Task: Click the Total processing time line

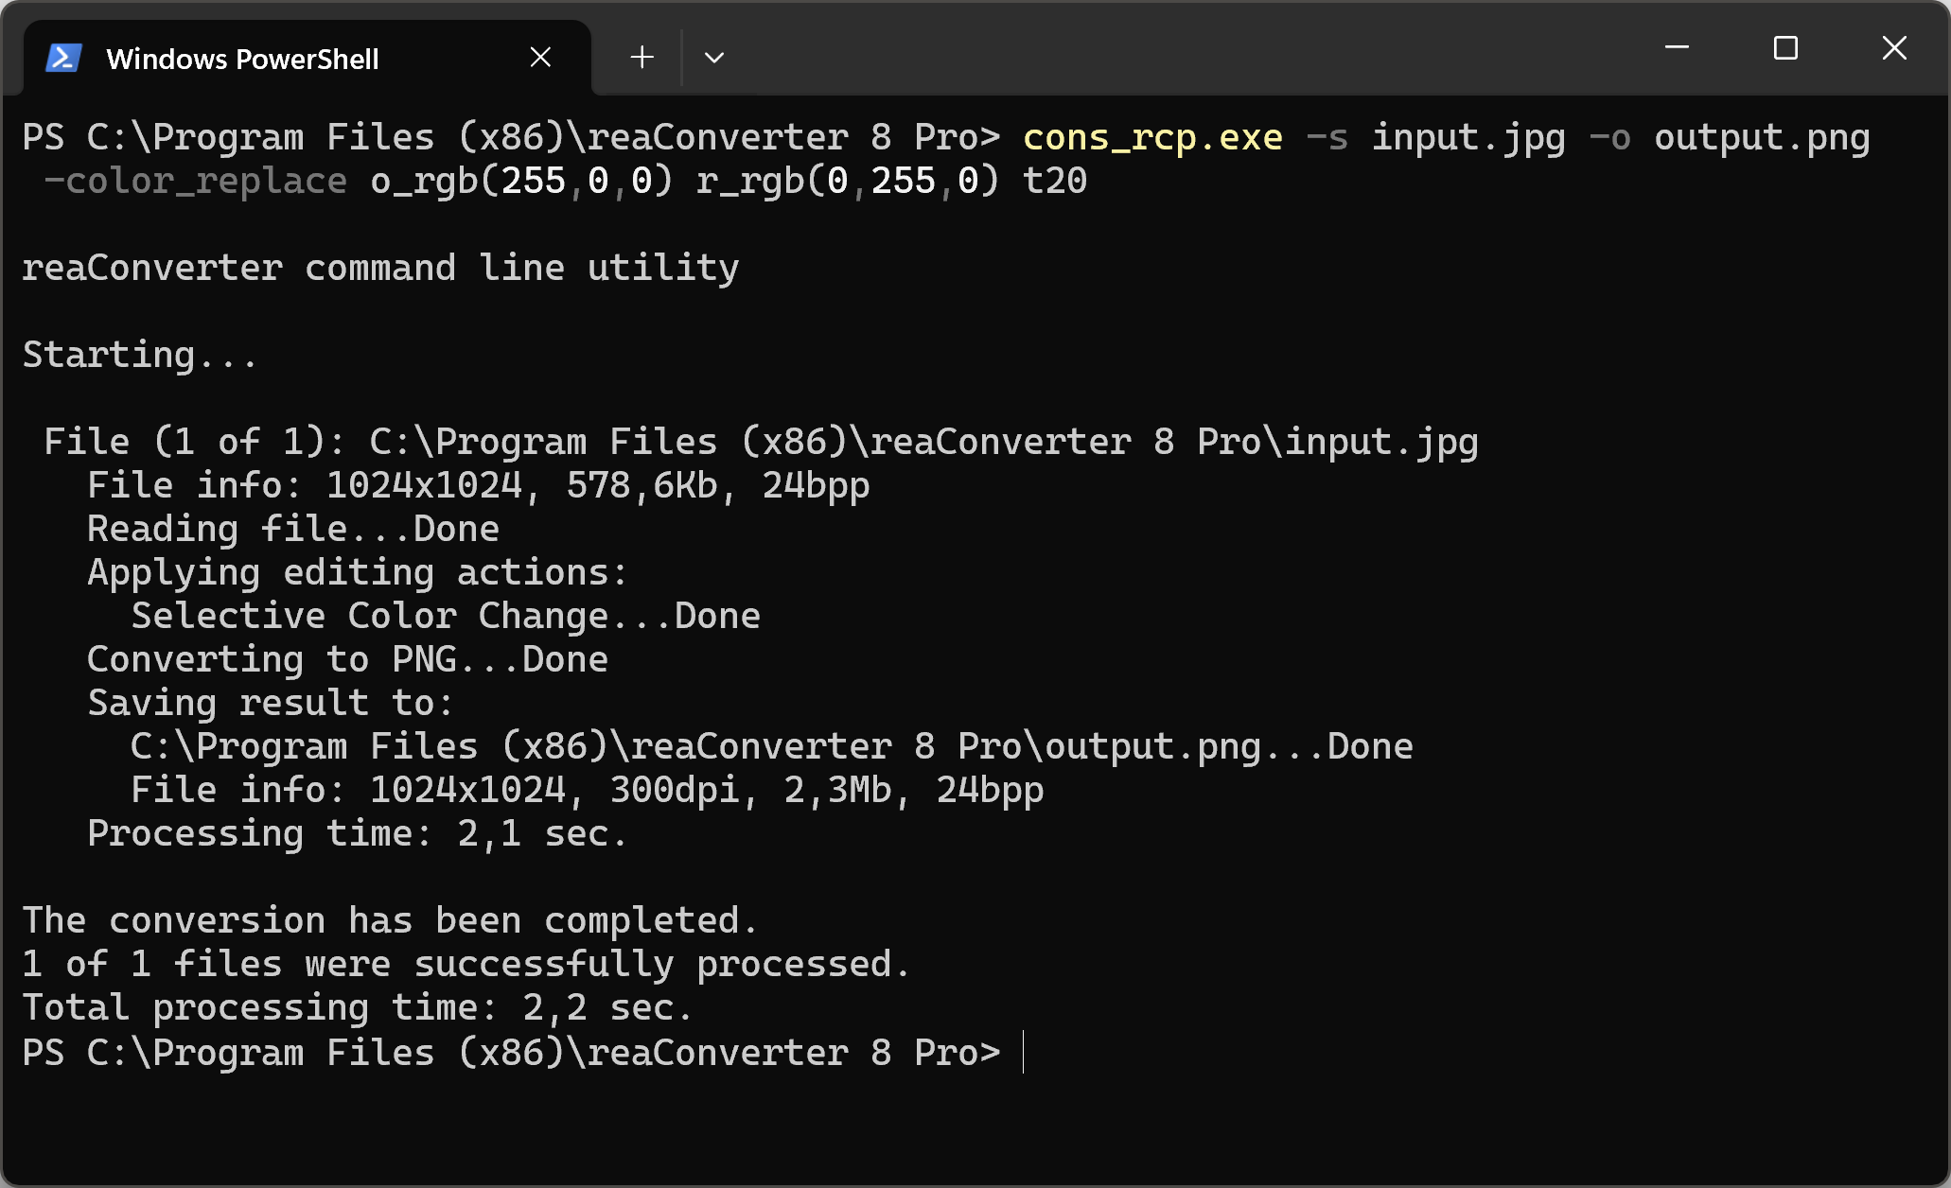Action: 358,1008
